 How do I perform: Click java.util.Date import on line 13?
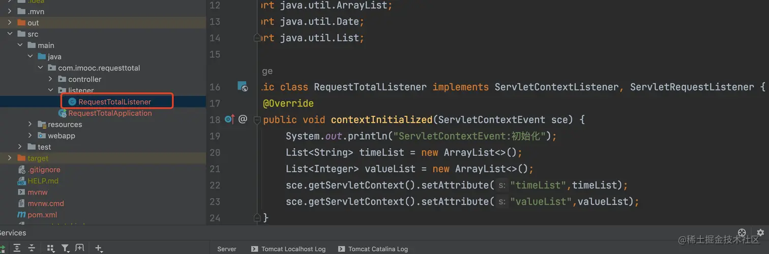pos(319,22)
